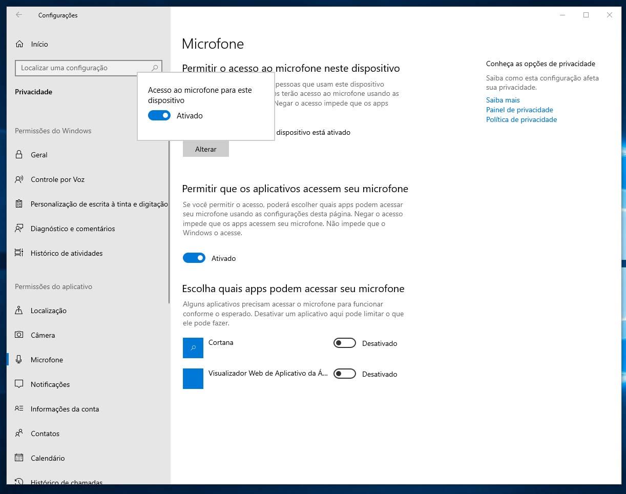Click the Notificações icon

[x=19, y=384]
